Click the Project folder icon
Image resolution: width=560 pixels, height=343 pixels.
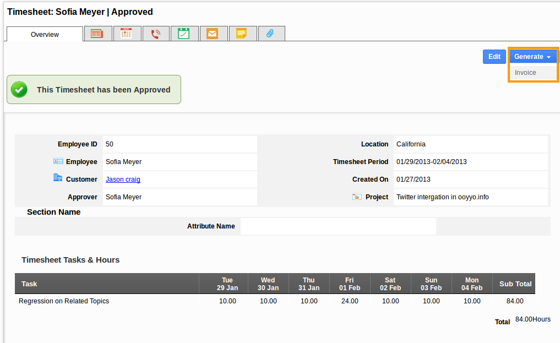[357, 197]
